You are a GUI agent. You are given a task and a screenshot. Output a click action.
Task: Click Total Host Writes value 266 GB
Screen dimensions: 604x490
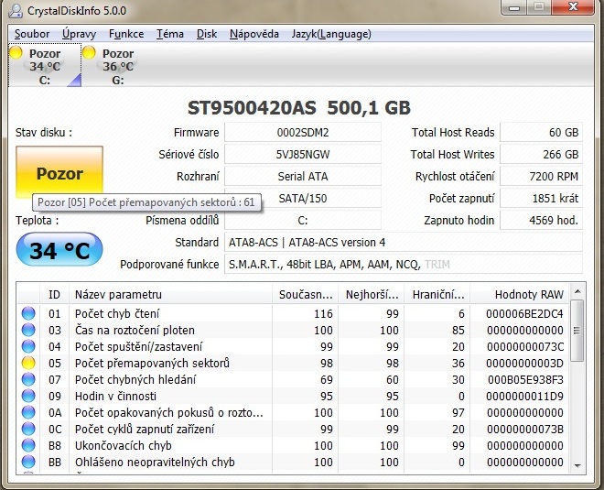tap(541, 155)
